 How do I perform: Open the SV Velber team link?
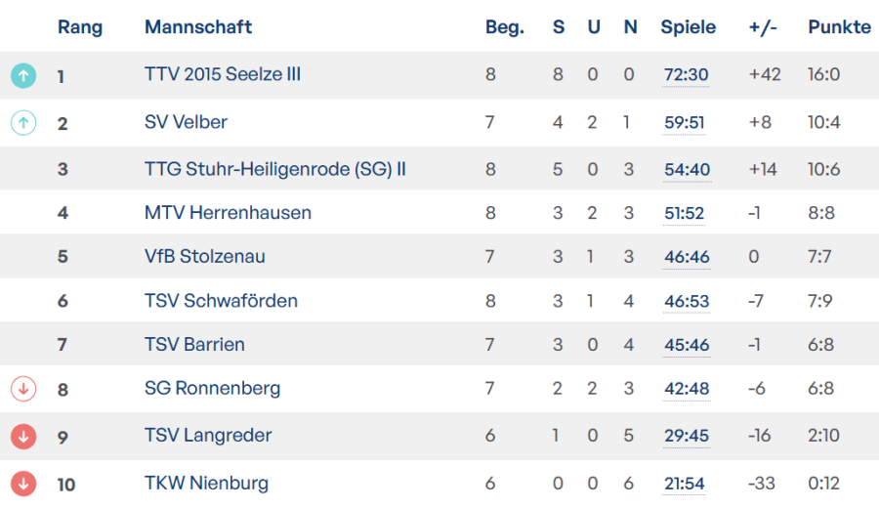[x=186, y=122]
